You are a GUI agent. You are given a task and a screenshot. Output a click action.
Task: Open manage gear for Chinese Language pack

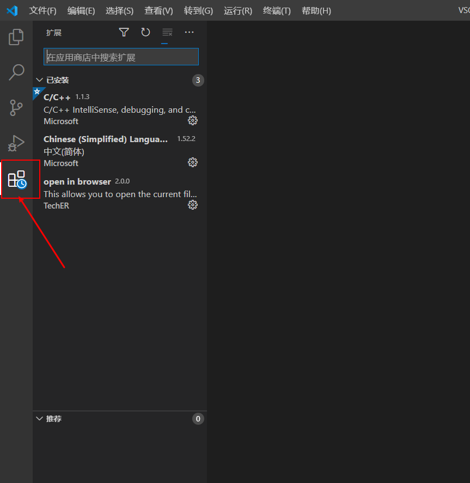[x=193, y=162]
